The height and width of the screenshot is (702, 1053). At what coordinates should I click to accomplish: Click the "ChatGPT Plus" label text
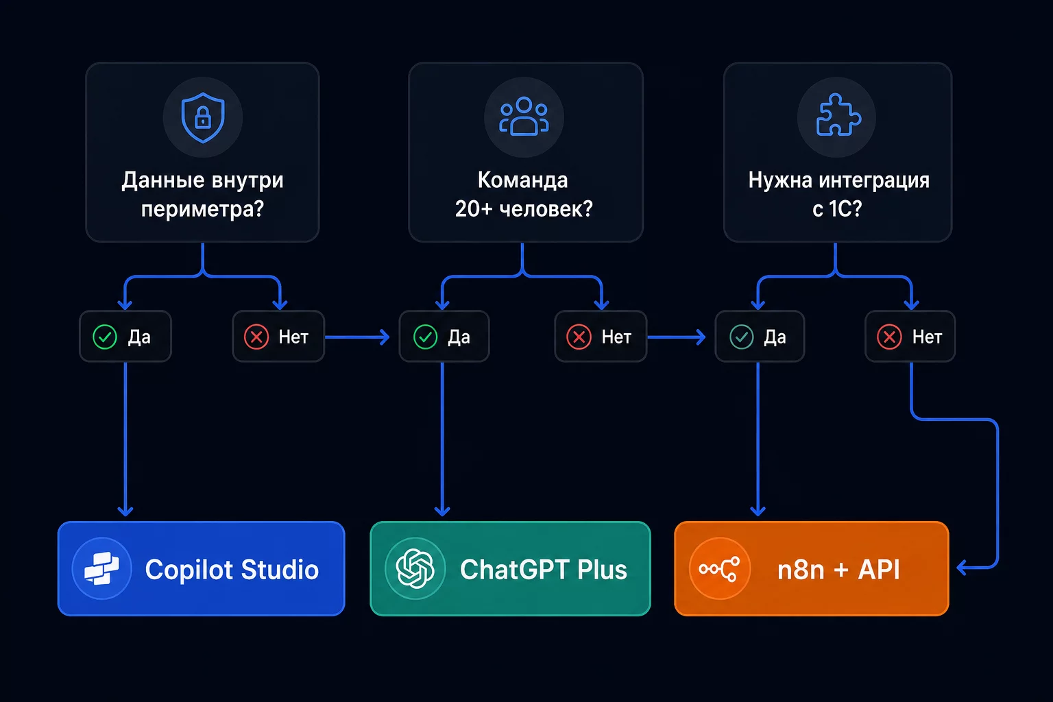pyautogui.click(x=544, y=570)
